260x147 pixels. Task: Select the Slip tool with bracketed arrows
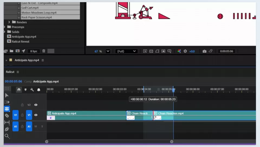tap(7, 122)
